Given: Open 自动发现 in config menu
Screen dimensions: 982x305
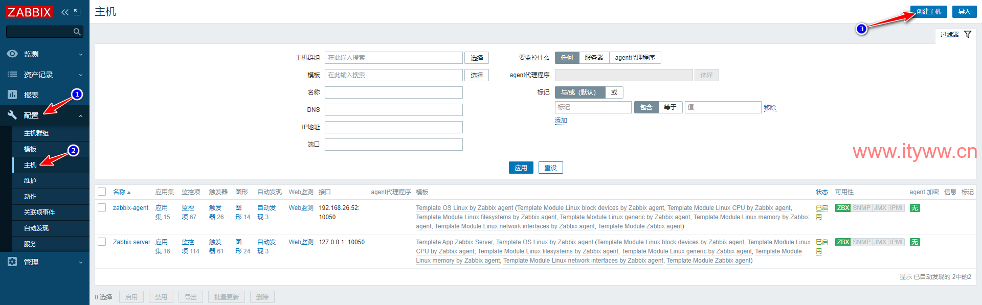Looking at the screenshot, I should (51, 228).
